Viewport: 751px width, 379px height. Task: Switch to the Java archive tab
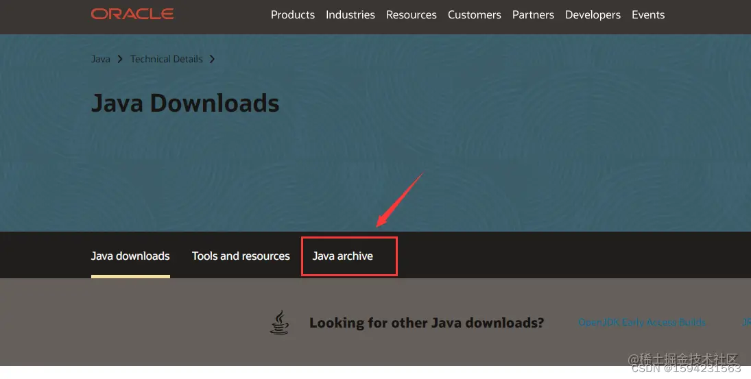tap(342, 256)
